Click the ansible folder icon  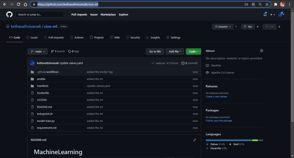click(32, 79)
